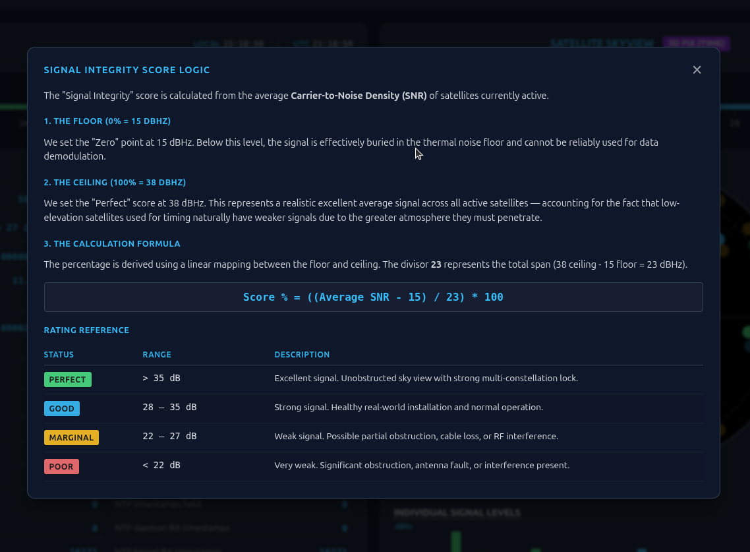The height and width of the screenshot is (552, 750).
Task: Select the 'The Floor' section heading
Action: tap(107, 121)
